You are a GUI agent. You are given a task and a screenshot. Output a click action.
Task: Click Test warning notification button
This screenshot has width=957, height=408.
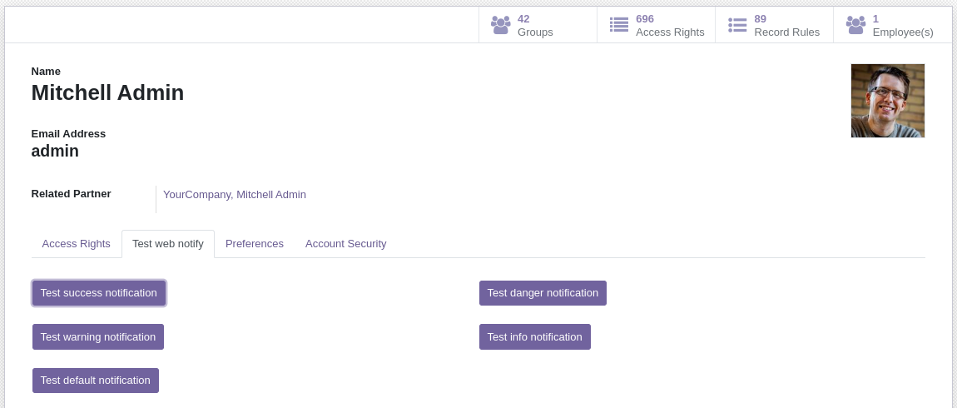(98, 337)
